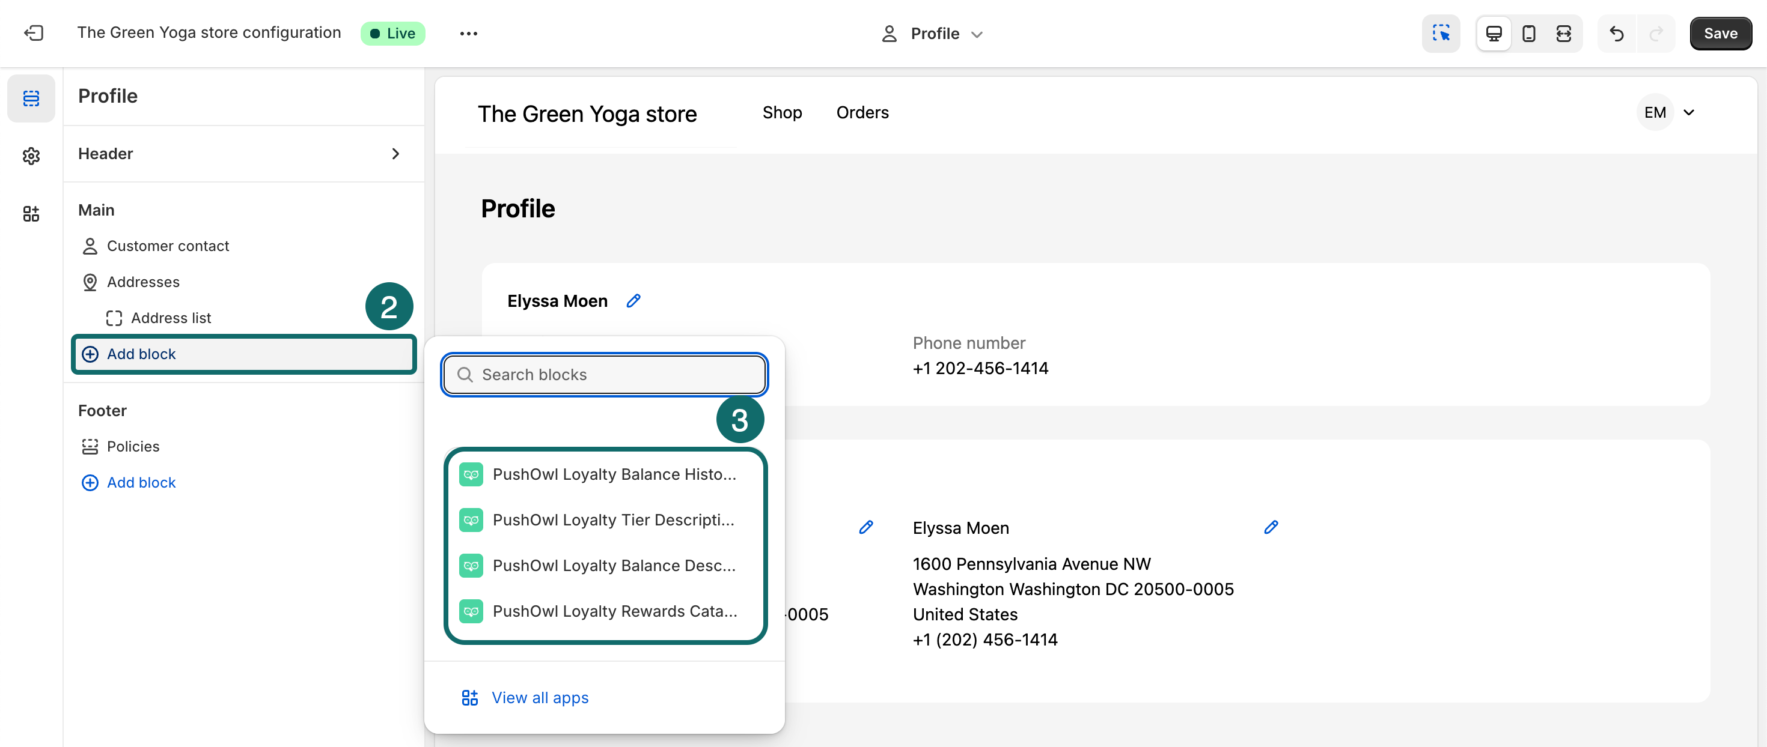Exit the editor via the top-left icon
The image size is (1767, 747).
pyautogui.click(x=33, y=33)
